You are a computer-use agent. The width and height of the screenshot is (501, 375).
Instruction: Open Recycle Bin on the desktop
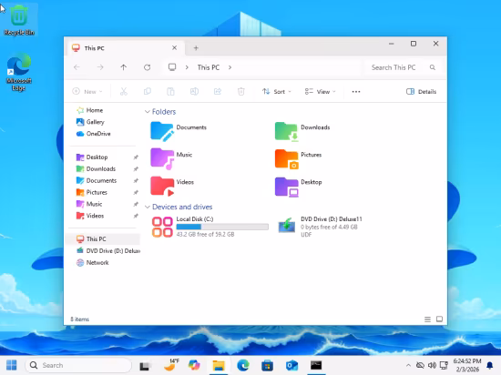(x=19, y=20)
